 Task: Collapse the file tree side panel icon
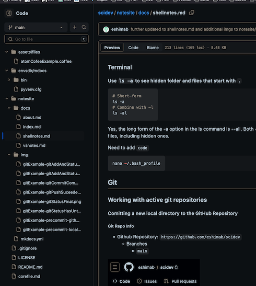click(x=9, y=13)
